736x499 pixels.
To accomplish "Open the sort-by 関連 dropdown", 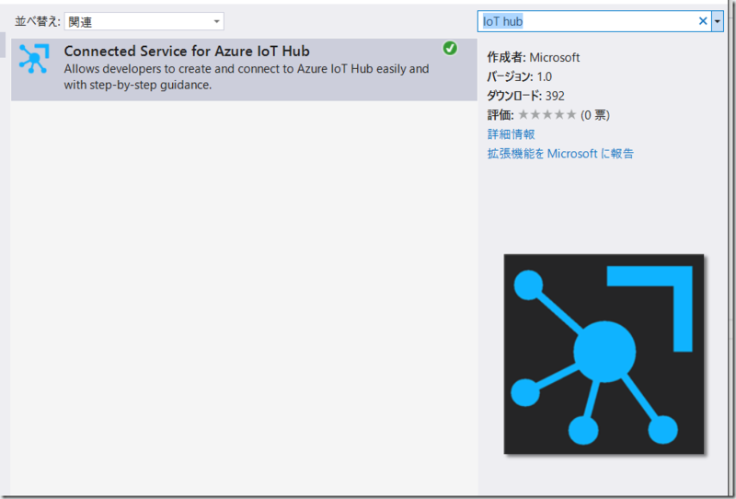I will (x=144, y=21).
